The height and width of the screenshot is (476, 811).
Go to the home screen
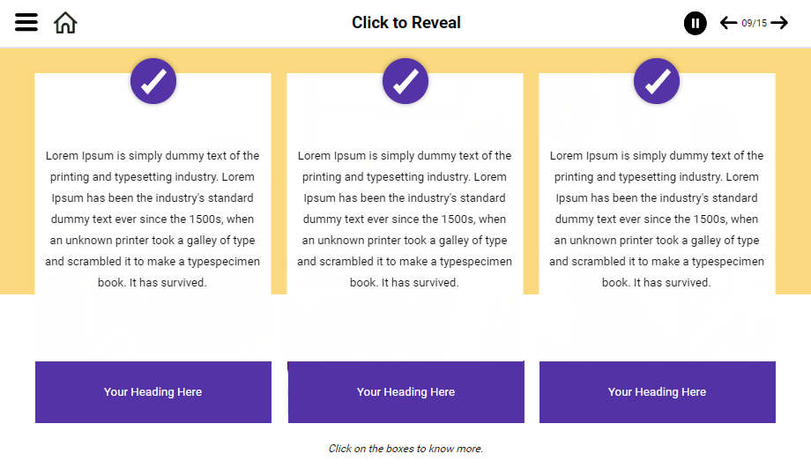pos(65,23)
